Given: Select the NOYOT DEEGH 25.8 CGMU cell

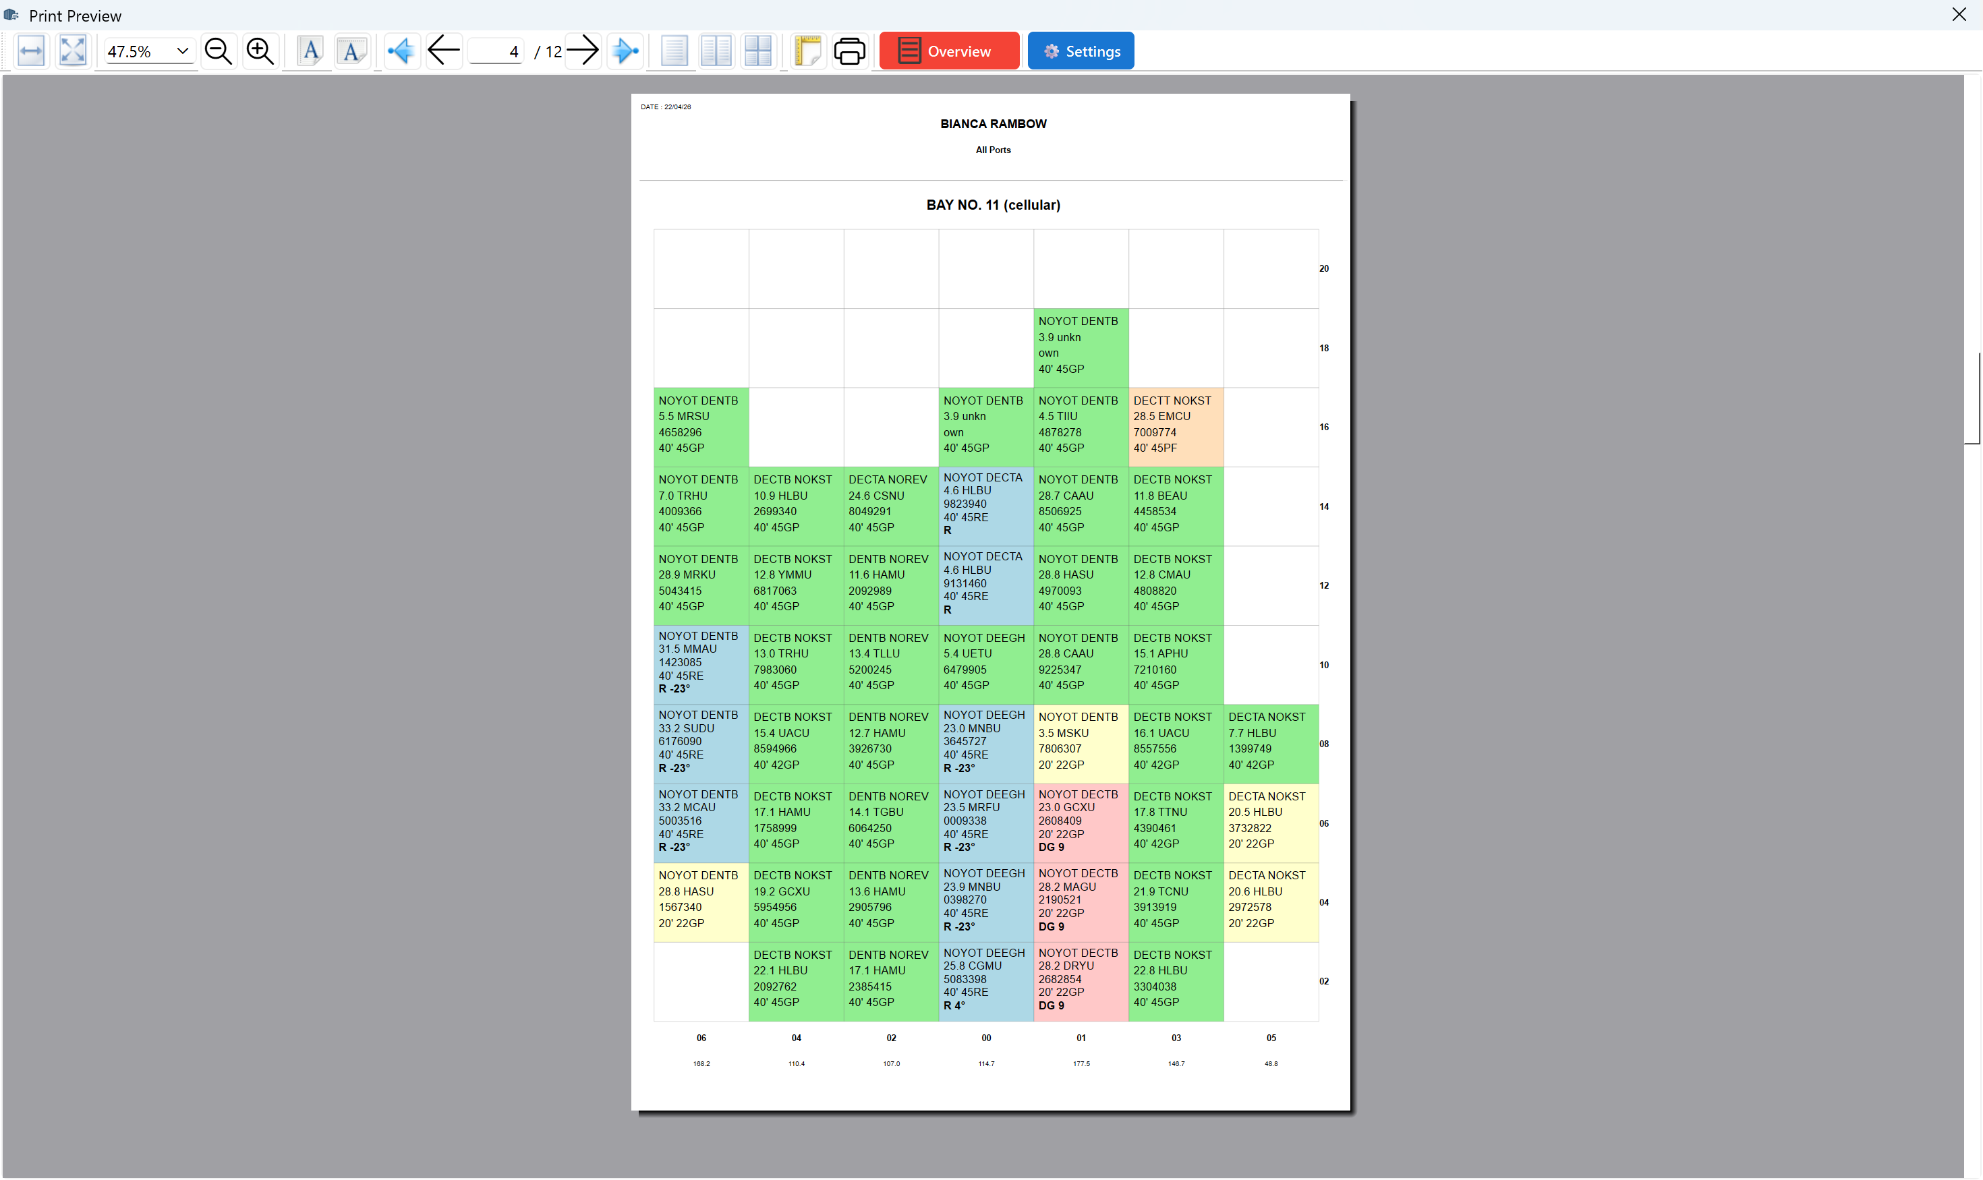Looking at the screenshot, I should (986, 982).
